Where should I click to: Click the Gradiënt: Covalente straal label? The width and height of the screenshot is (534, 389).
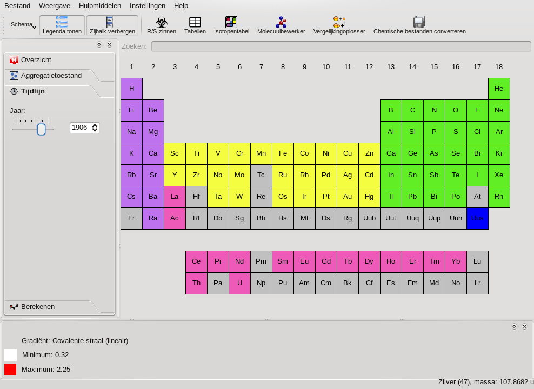75,341
